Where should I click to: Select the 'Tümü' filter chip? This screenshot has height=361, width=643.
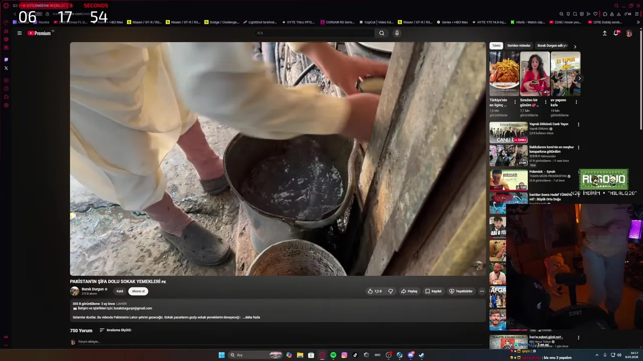pos(496,46)
